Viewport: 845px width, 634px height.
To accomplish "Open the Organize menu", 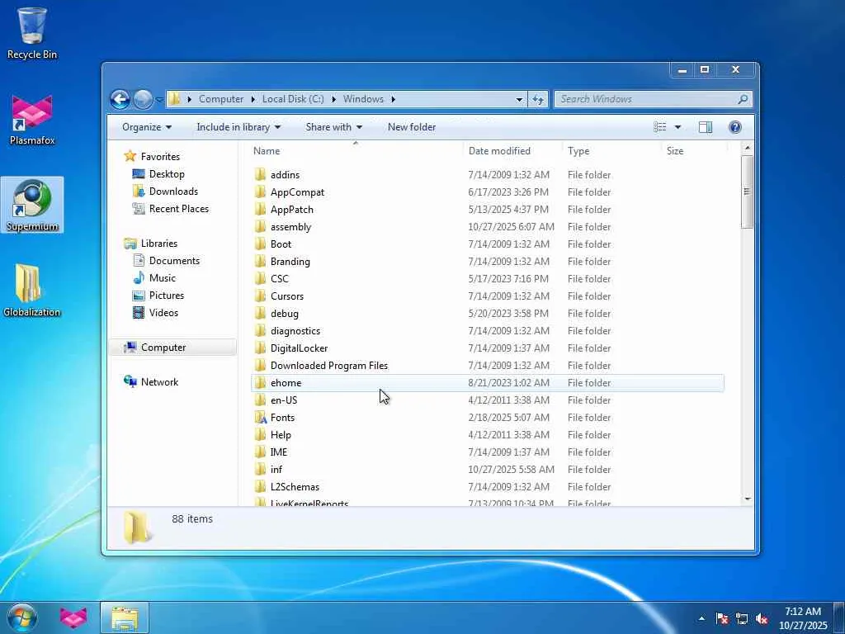I will point(147,127).
